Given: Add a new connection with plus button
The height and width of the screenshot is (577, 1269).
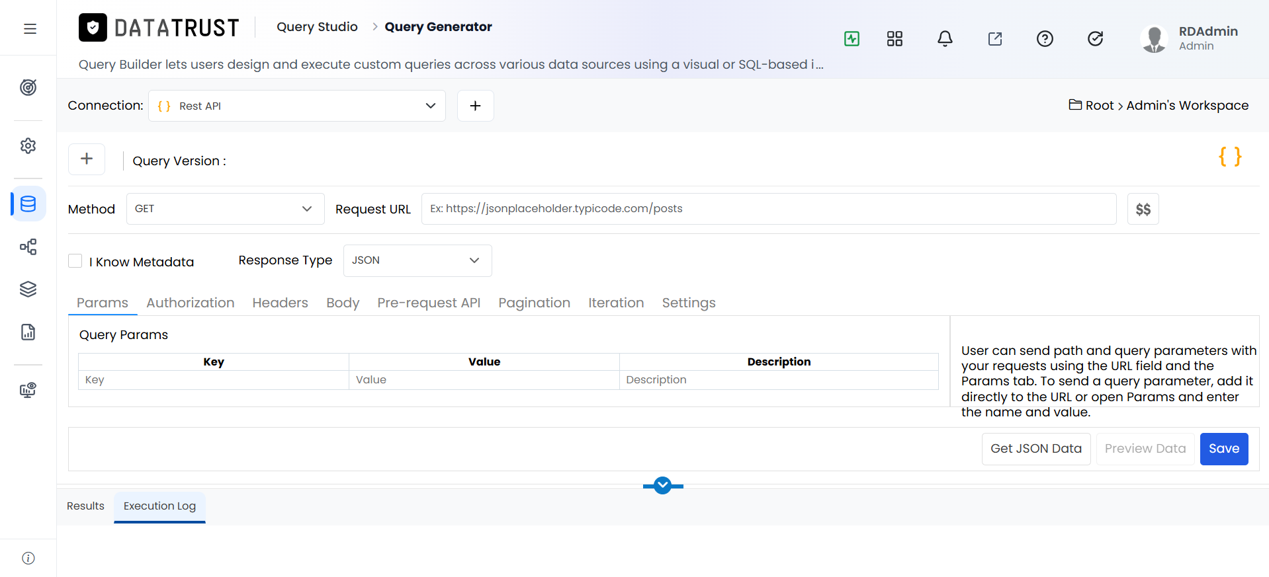Looking at the screenshot, I should (x=475, y=106).
